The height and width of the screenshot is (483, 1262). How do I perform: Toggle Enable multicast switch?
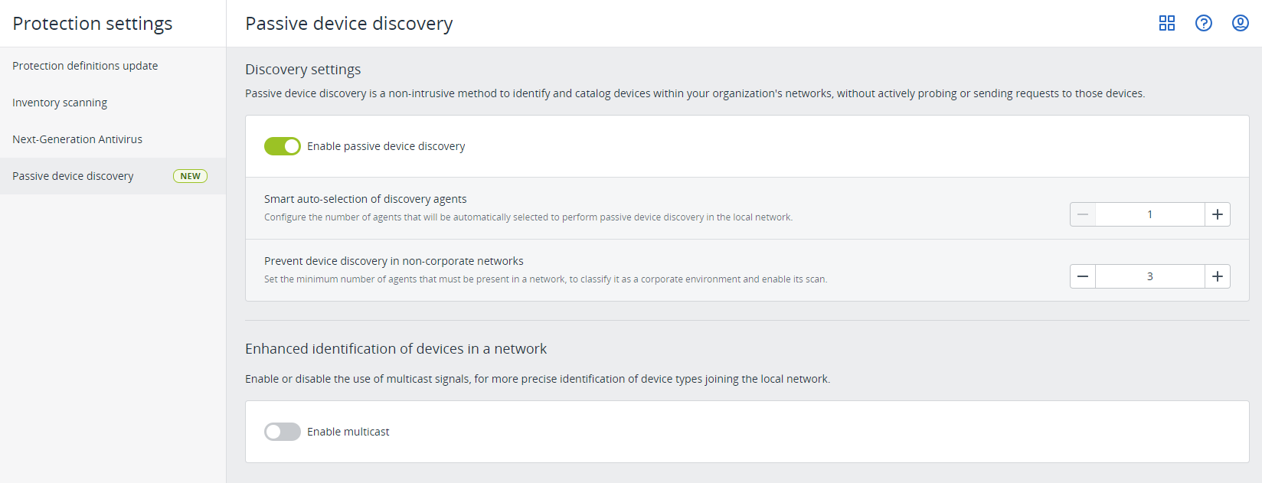pos(283,432)
